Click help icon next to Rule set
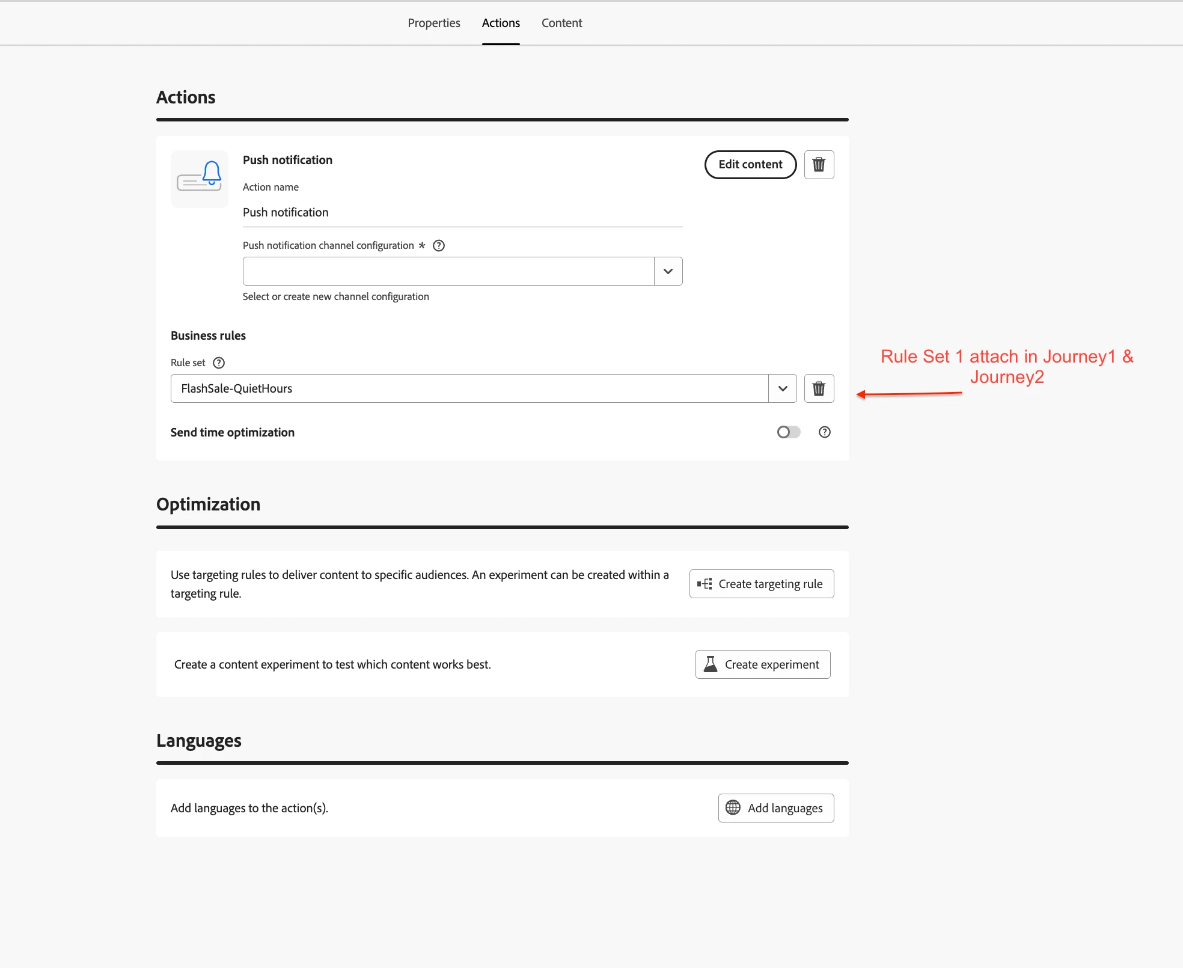 (219, 363)
